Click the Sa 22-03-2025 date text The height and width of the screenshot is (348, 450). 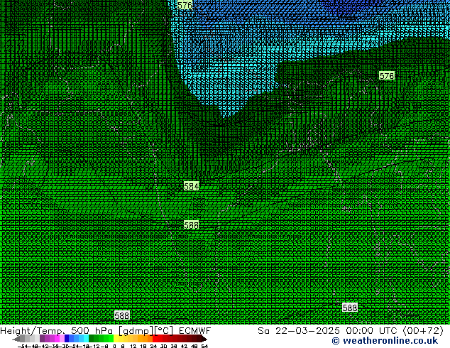point(299,330)
